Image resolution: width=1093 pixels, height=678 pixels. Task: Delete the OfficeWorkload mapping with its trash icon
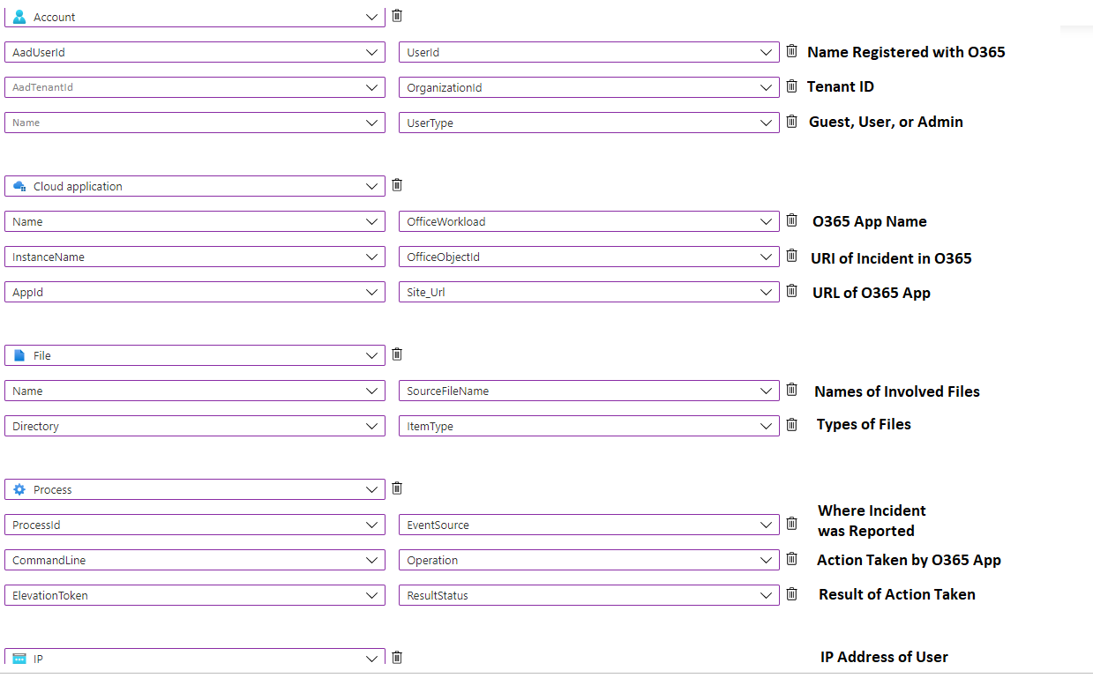[x=791, y=220]
